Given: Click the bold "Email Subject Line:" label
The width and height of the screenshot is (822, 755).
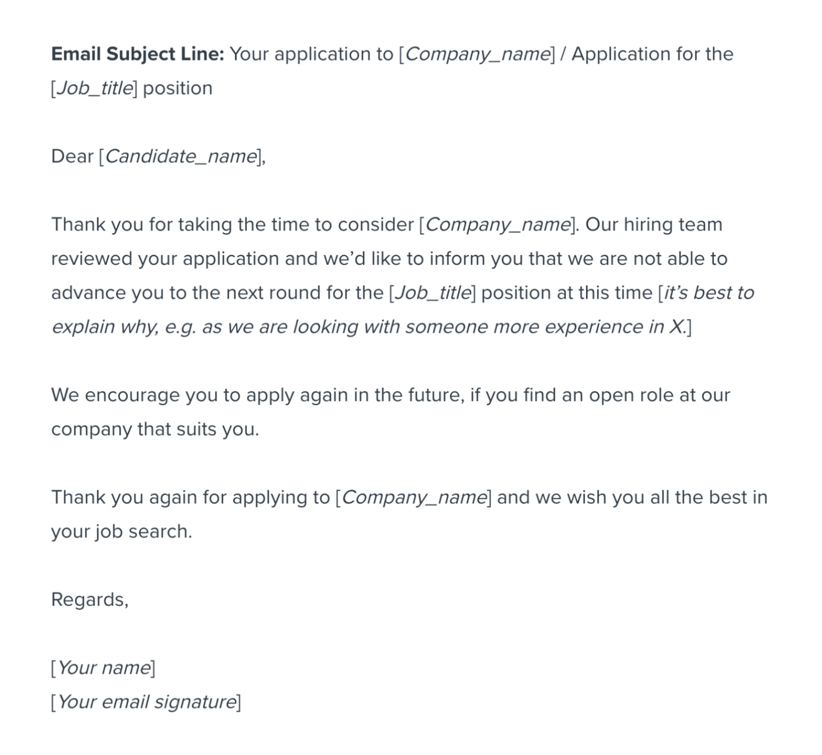Looking at the screenshot, I should pyautogui.click(x=137, y=54).
